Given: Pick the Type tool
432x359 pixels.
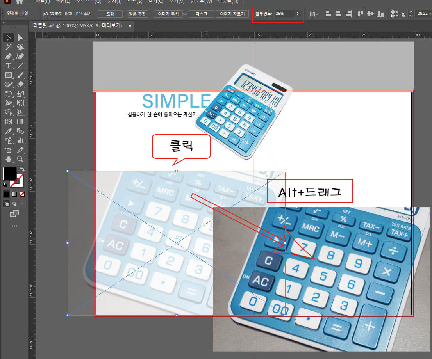Looking at the screenshot, I should pyautogui.click(x=9, y=66).
